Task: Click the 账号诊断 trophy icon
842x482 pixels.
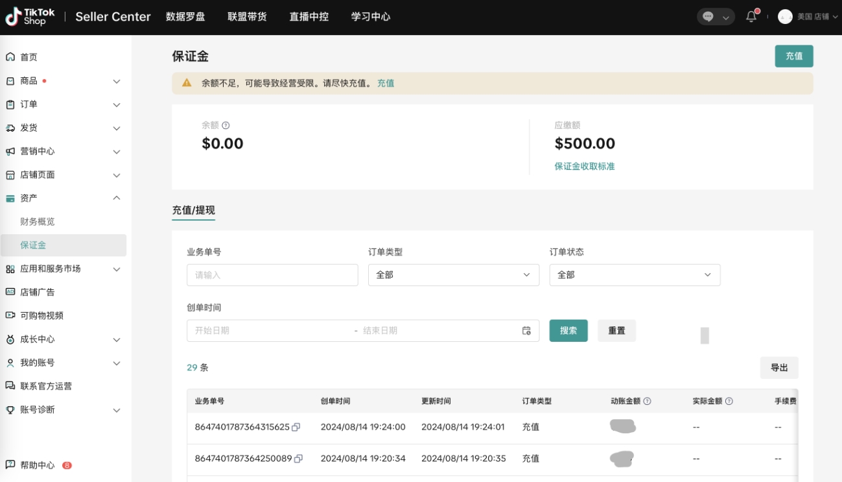Action: [x=10, y=409]
